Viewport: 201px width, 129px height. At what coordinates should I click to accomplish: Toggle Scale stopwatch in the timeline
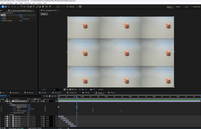pos(13,107)
